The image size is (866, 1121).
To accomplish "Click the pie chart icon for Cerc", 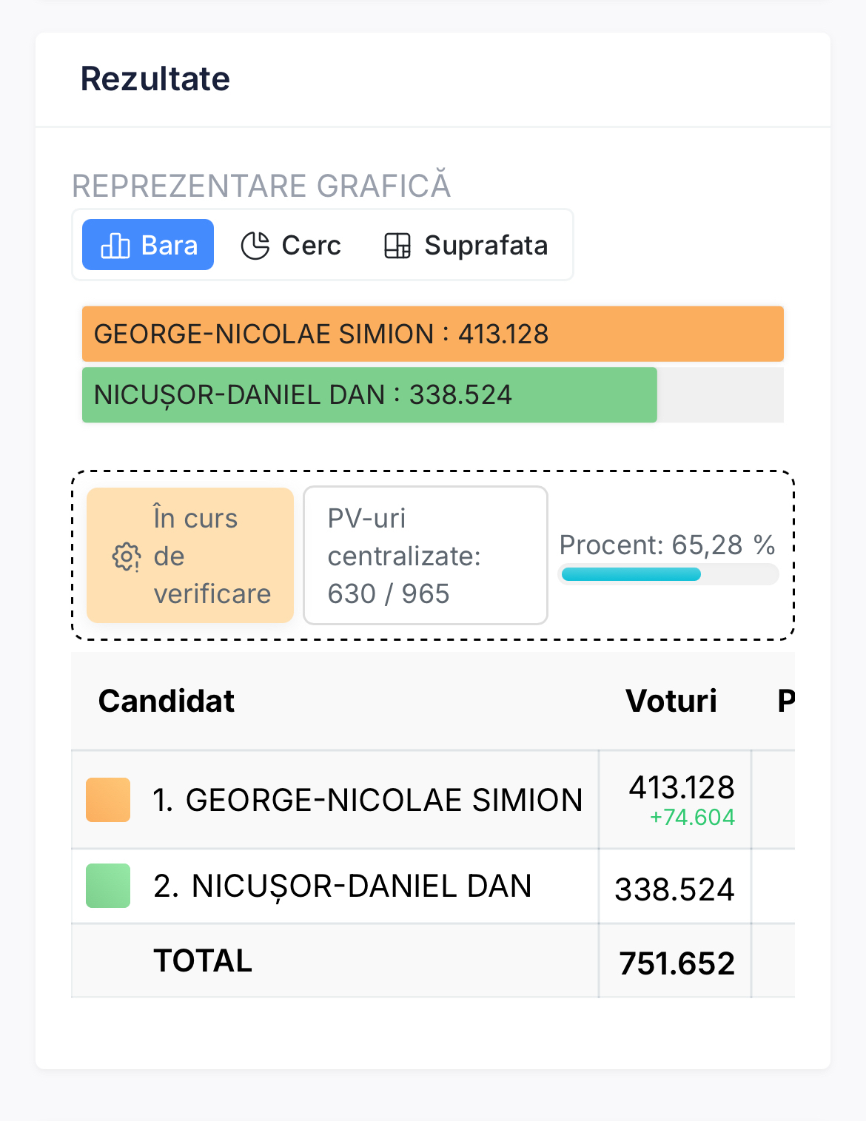I will [255, 246].
